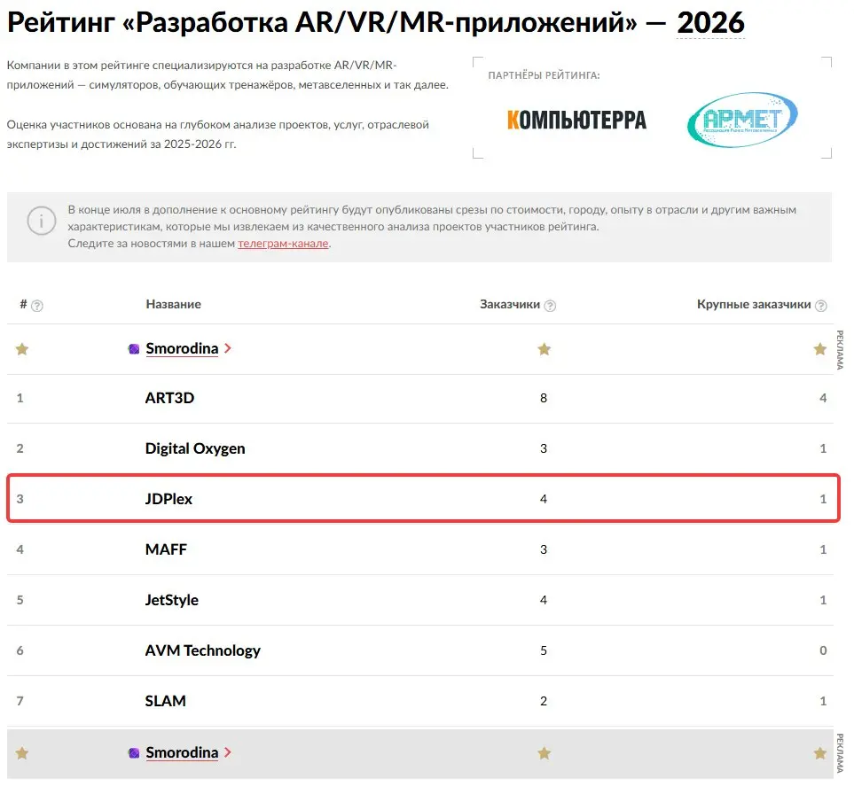The height and width of the screenshot is (794, 854).
Task: Click red chevron next to bottom Smorodina
Action: [x=228, y=752]
